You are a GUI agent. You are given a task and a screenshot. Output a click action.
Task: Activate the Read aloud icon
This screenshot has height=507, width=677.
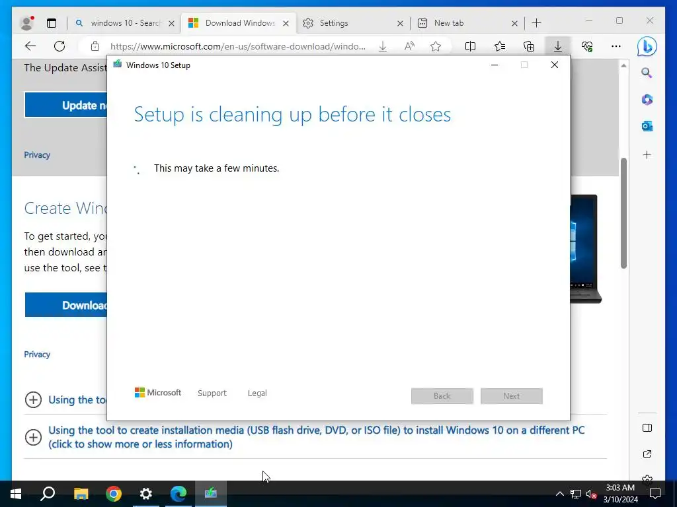tap(409, 46)
